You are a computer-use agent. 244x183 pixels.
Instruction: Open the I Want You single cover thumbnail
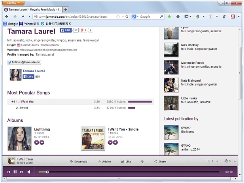(x=93, y=139)
